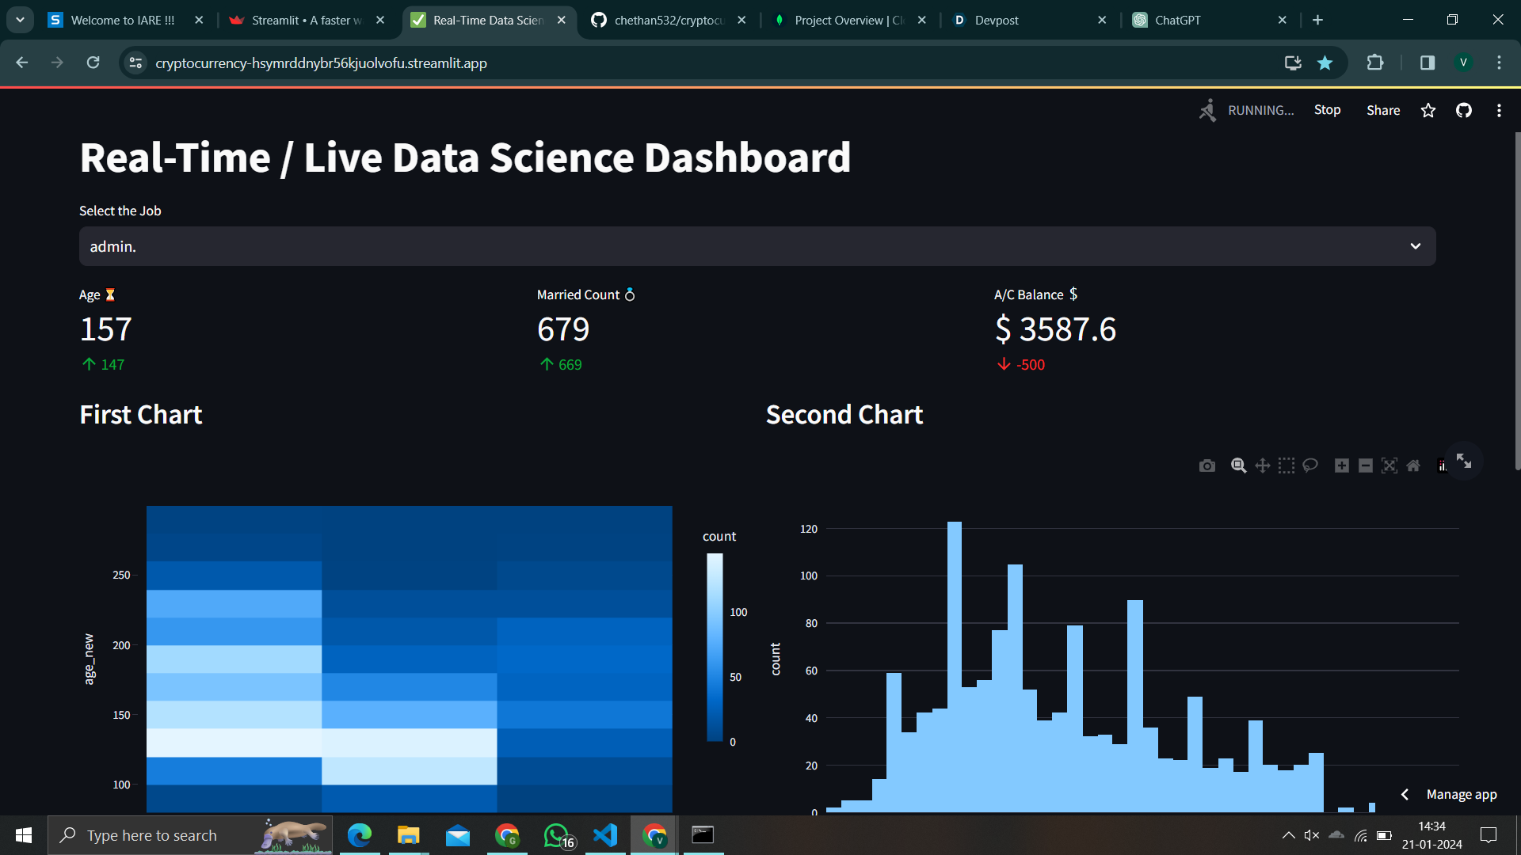Download the First Chart as a PNG image

(1207, 465)
